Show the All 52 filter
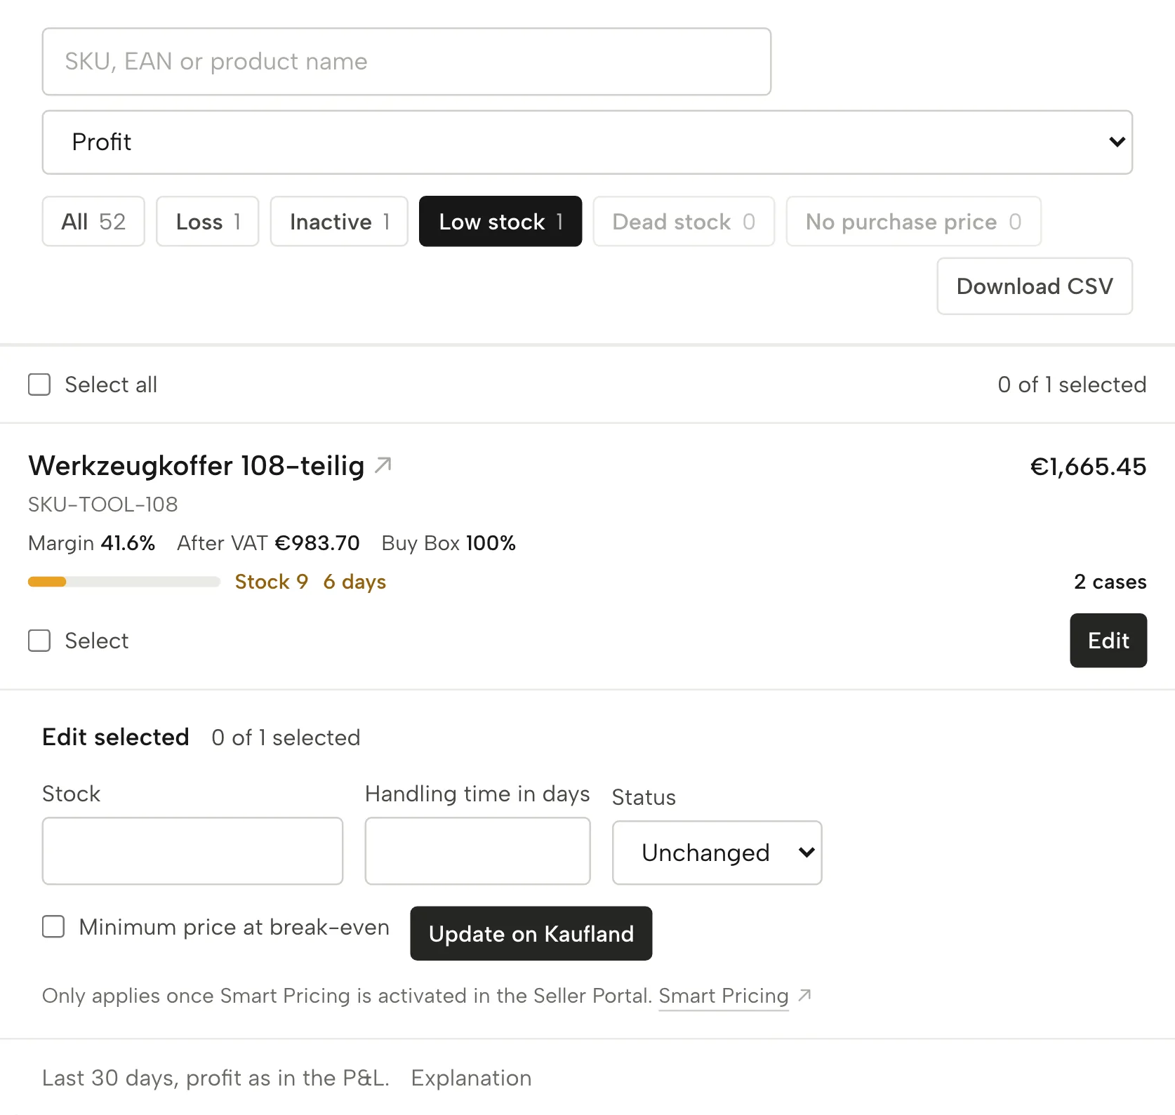1175x1115 pixels. pos(93,221)
